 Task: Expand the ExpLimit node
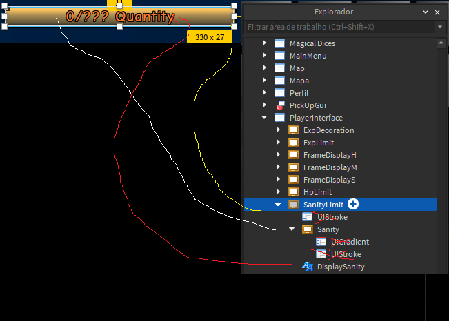[278, 142]
